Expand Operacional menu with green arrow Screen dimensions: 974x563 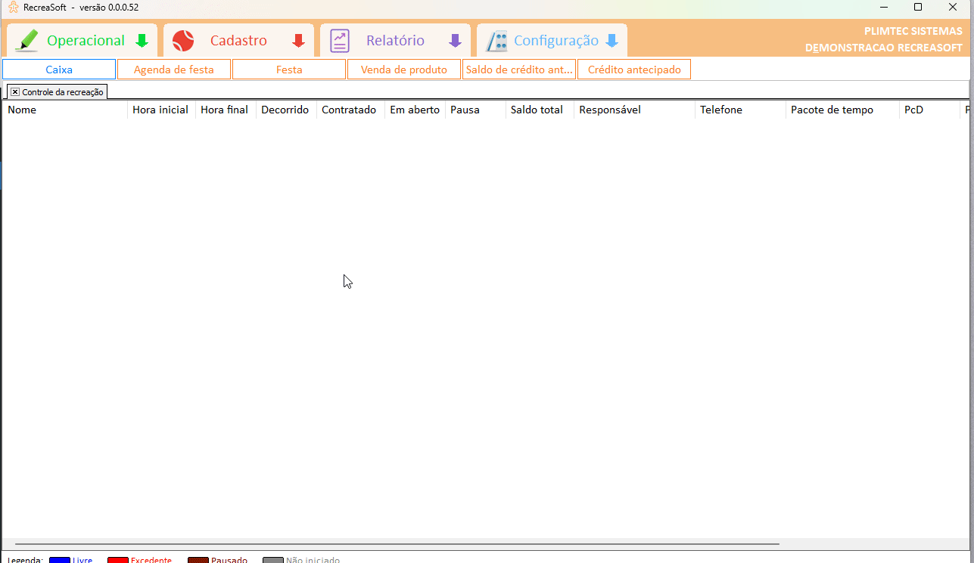[x=142, y=41]
